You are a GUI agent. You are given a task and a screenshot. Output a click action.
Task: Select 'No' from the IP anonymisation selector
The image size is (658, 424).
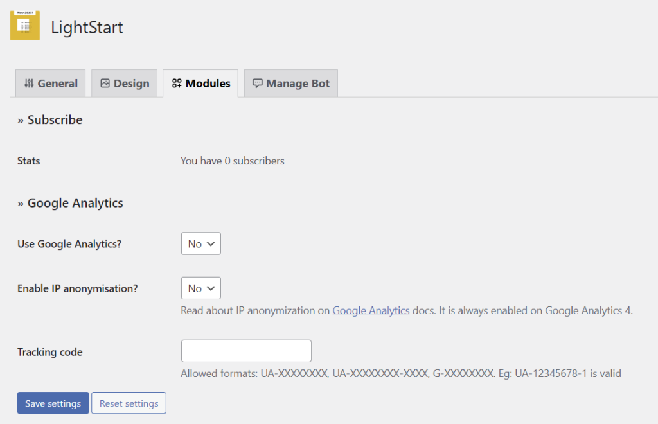click(x=200, y=288)
